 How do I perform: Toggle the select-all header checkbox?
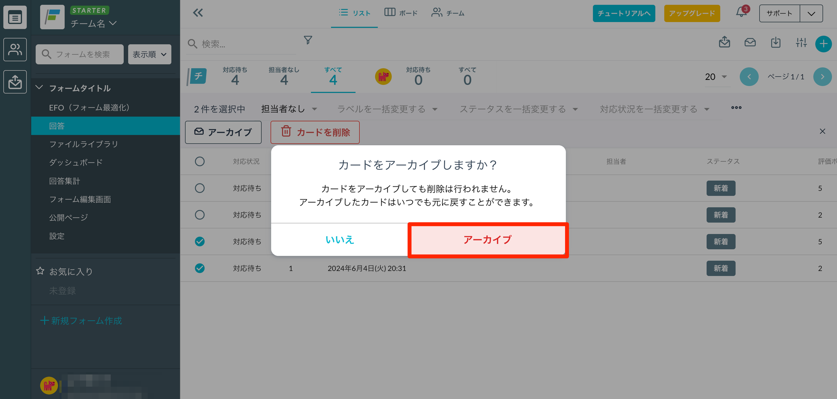tap(200, 162)
